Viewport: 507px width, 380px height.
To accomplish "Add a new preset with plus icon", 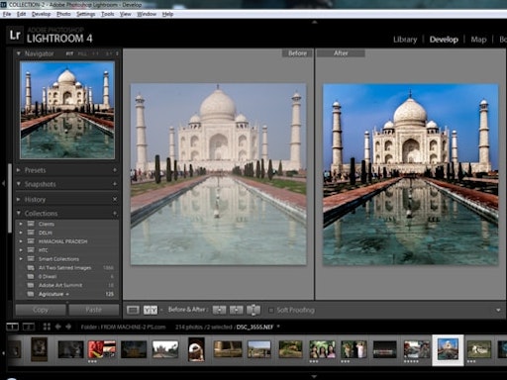I will pos(115,170).
